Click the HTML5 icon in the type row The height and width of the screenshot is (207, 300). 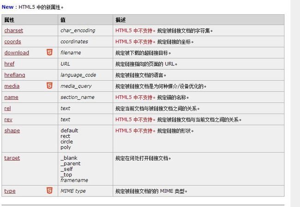click(49, 190)
